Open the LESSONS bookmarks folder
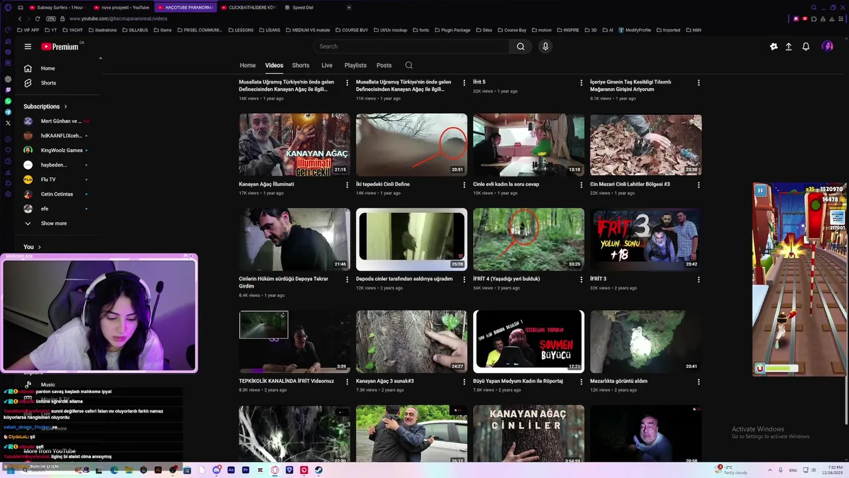This screenshot has width=849, height=478. tap(241, 30)
